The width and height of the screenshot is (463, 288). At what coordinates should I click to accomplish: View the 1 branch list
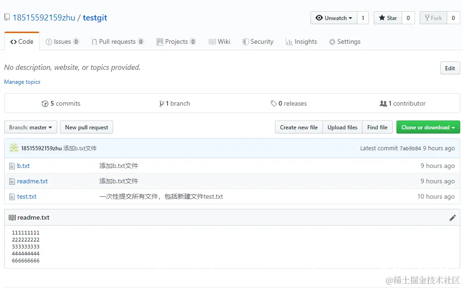pos(174,103)
